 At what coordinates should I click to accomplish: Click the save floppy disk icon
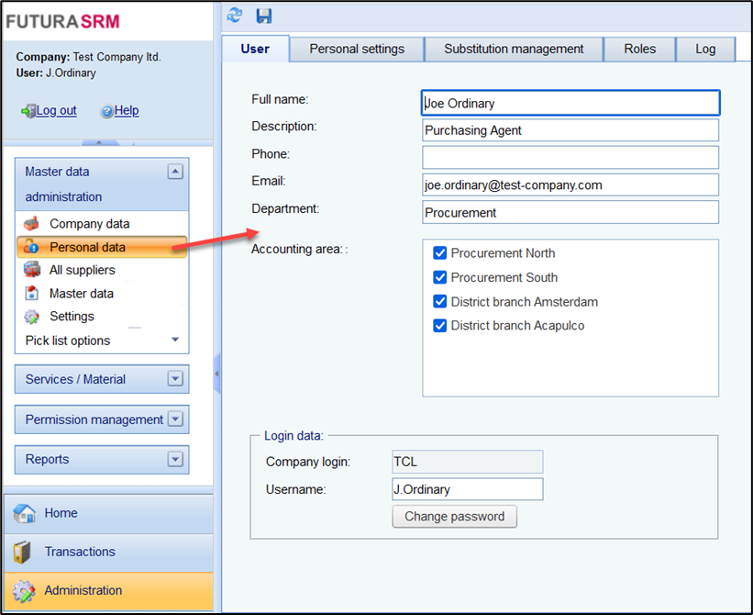point(264,15)
